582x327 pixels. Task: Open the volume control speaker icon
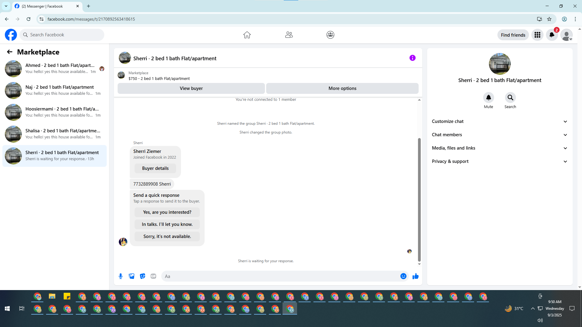click(540, 320)
